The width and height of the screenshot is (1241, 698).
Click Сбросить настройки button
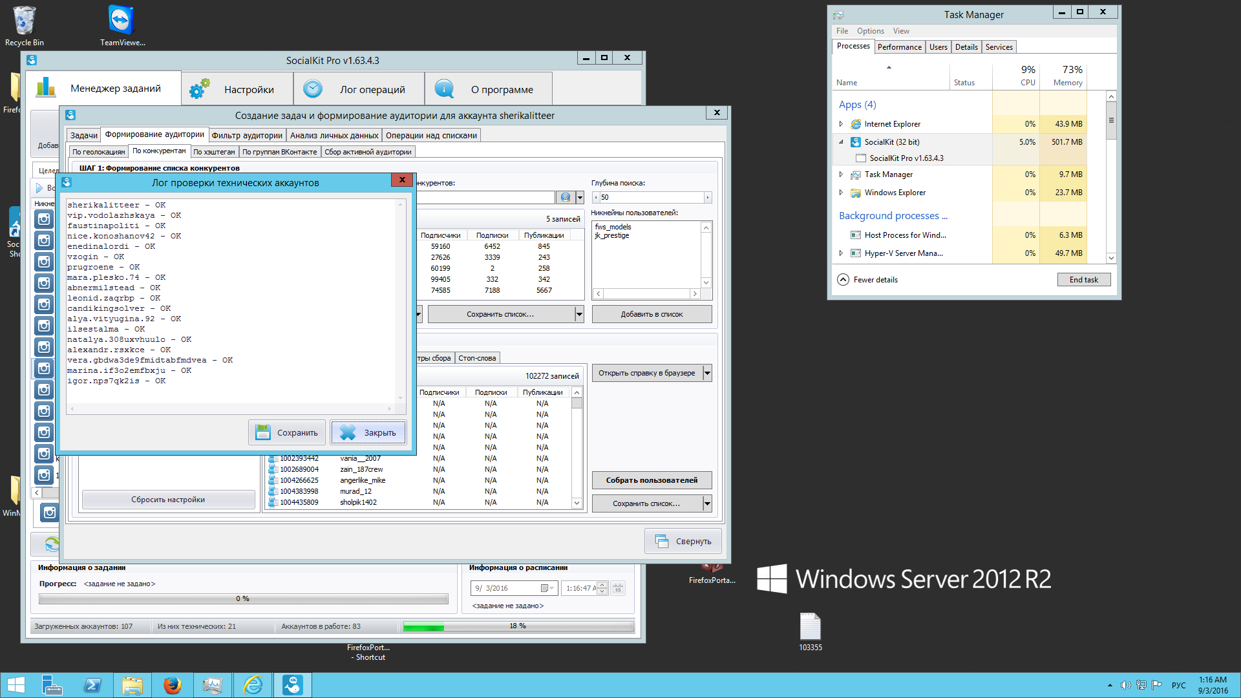tap(168, 500)
